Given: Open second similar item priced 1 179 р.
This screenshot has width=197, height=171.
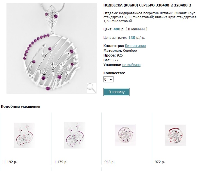Looking at the screenshot, I should pyautogui.click(x=75, y=135).
